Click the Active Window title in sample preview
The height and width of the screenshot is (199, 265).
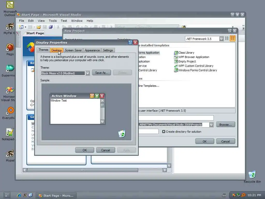[64, 96]
